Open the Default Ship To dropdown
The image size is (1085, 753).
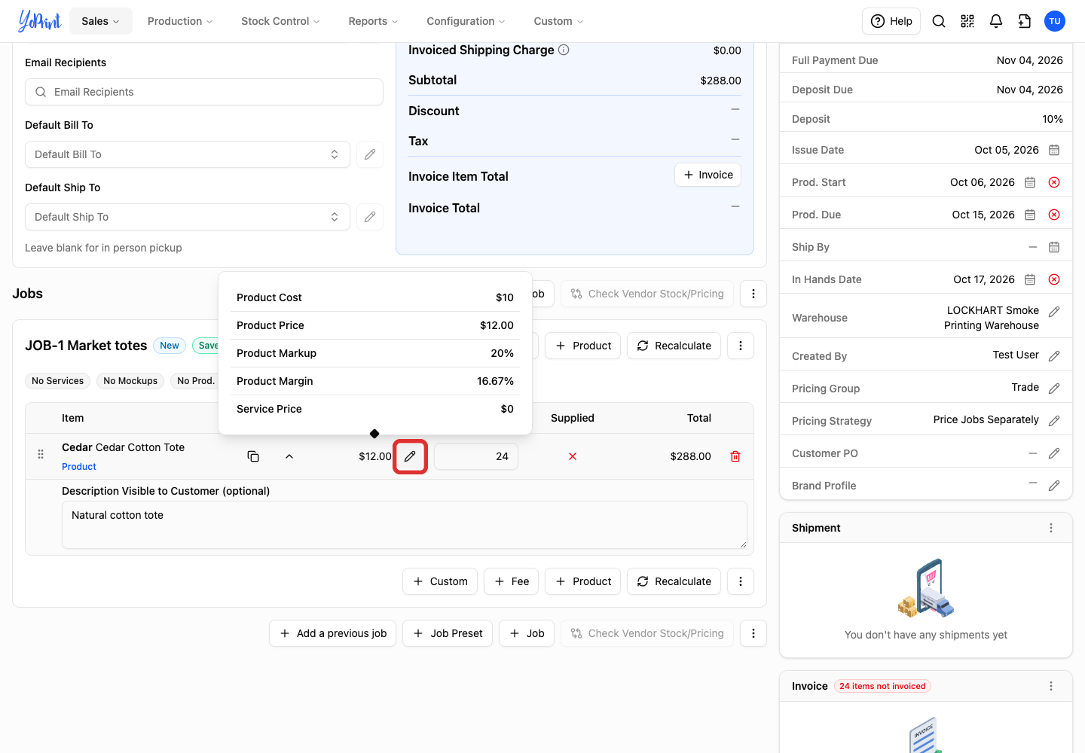point(188,217)
